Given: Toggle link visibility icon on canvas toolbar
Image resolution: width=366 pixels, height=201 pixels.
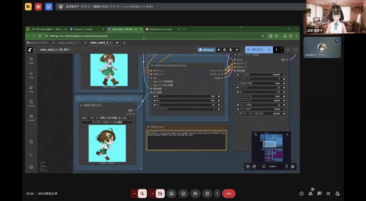Looking at the screenshot, I should pos(293,167).
